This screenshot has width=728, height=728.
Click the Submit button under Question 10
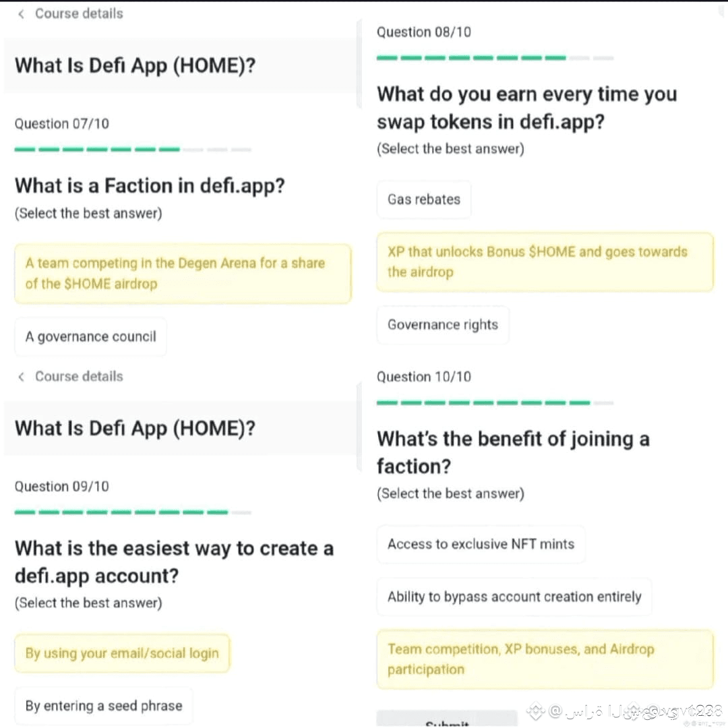coord(447,720)
